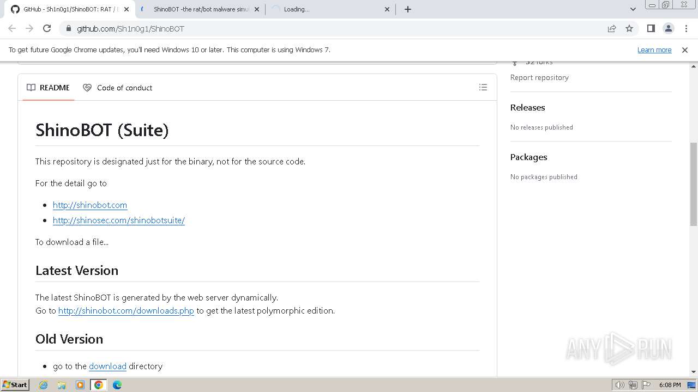Click the address bar URL field
This screenshot has height=392, width=698.
(x=327, y=28)
